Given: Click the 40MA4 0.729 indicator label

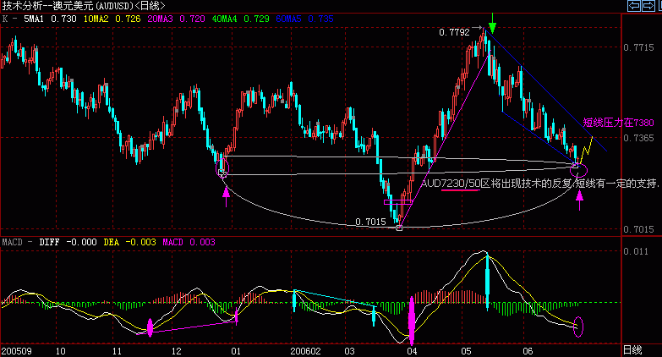Looking at the screenshot, I should 240,19.
